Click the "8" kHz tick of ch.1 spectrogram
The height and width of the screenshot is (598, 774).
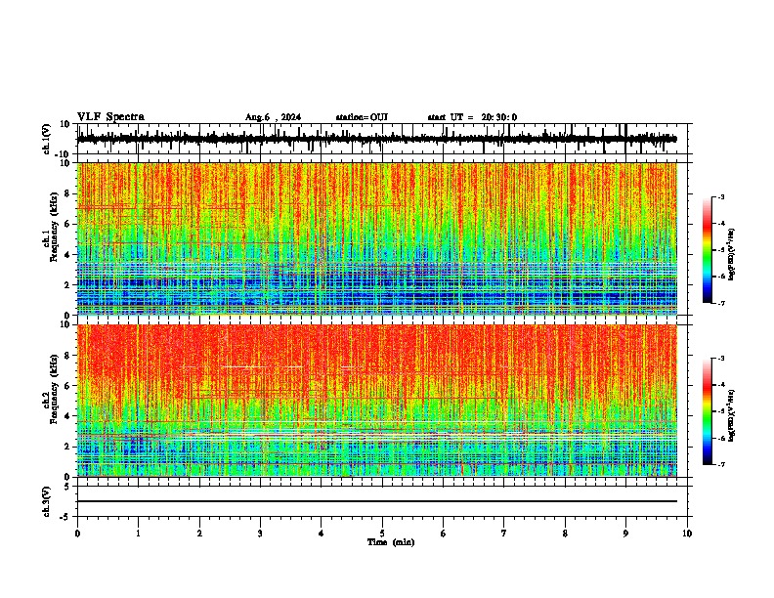point(68,193)
